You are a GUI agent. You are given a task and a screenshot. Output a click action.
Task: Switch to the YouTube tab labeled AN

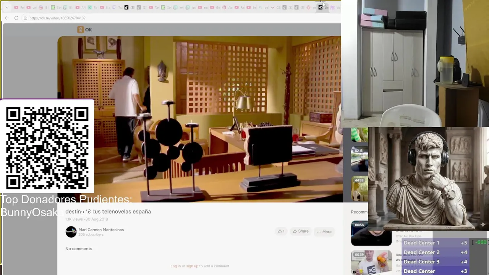80,7
